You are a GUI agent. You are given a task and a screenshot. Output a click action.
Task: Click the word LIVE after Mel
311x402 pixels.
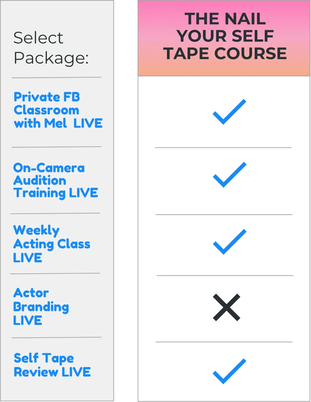tap(88, 123)
